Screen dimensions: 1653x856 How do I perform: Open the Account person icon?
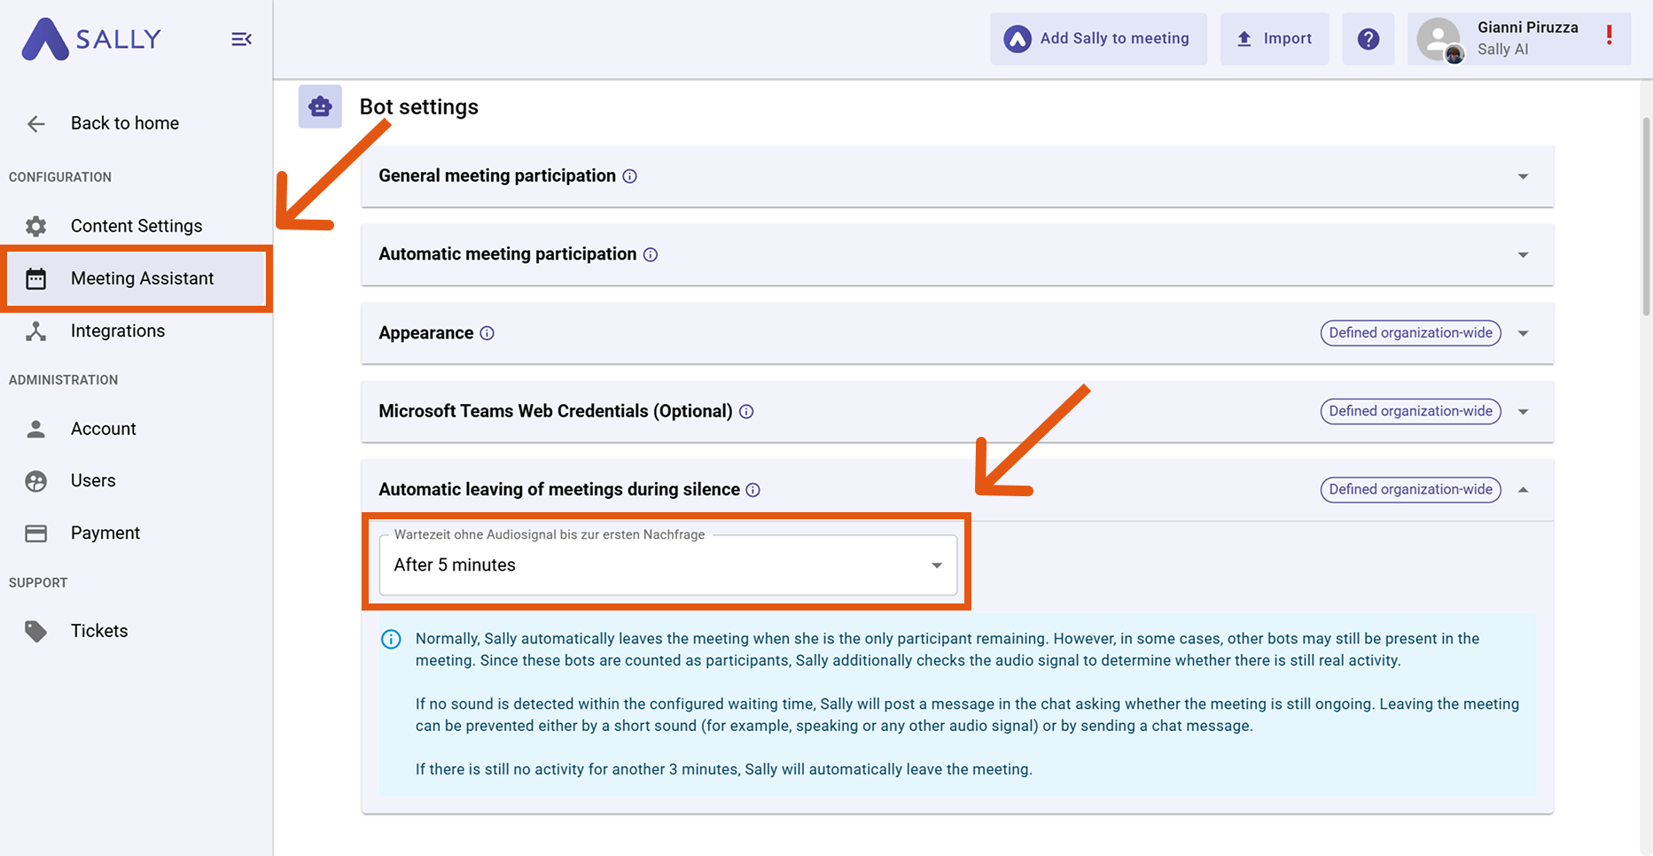coord(35,429)
